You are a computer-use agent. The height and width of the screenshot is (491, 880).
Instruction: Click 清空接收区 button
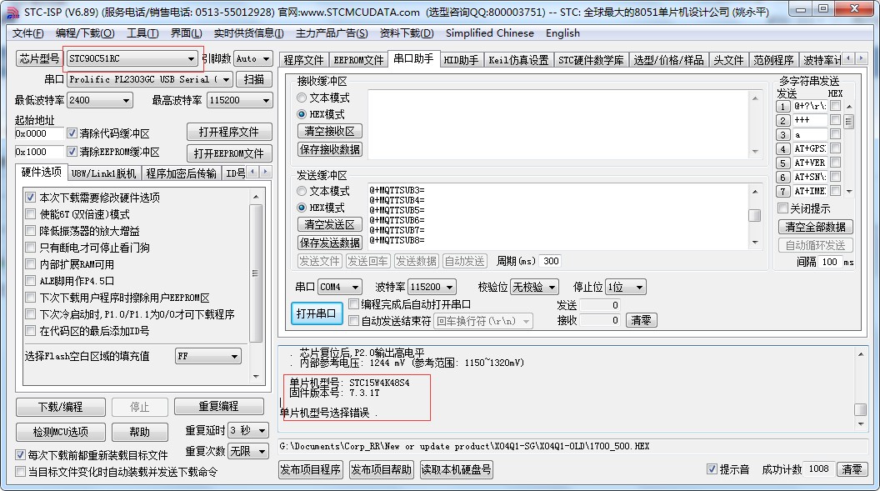point(329,132)
